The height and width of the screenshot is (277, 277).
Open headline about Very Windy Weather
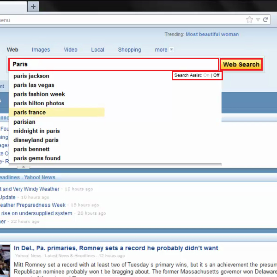(30, 189)
